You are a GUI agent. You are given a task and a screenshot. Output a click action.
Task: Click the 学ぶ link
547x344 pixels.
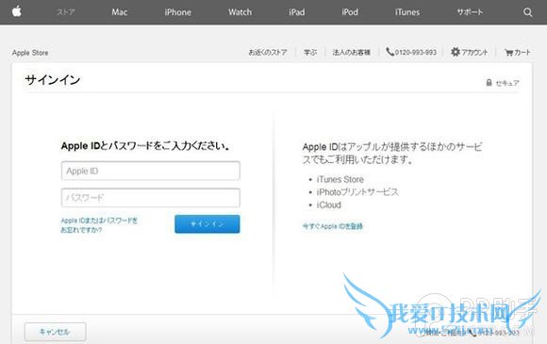(x=310, y=52)
